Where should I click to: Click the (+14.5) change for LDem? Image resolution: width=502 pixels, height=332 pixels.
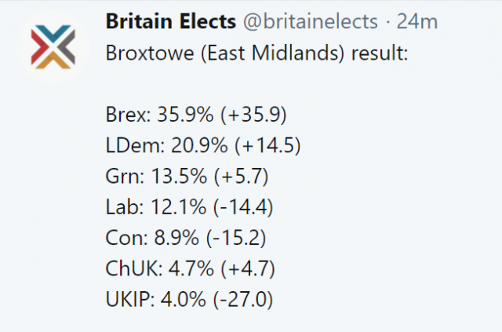click(x=267, y=145)
